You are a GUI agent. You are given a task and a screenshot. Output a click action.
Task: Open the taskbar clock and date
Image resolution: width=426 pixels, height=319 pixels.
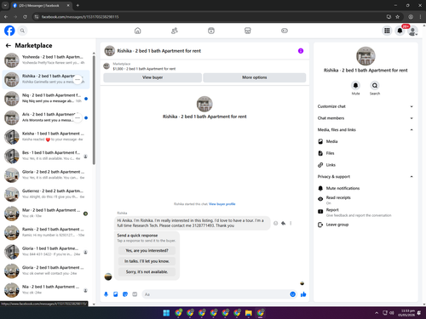point(406,313)
